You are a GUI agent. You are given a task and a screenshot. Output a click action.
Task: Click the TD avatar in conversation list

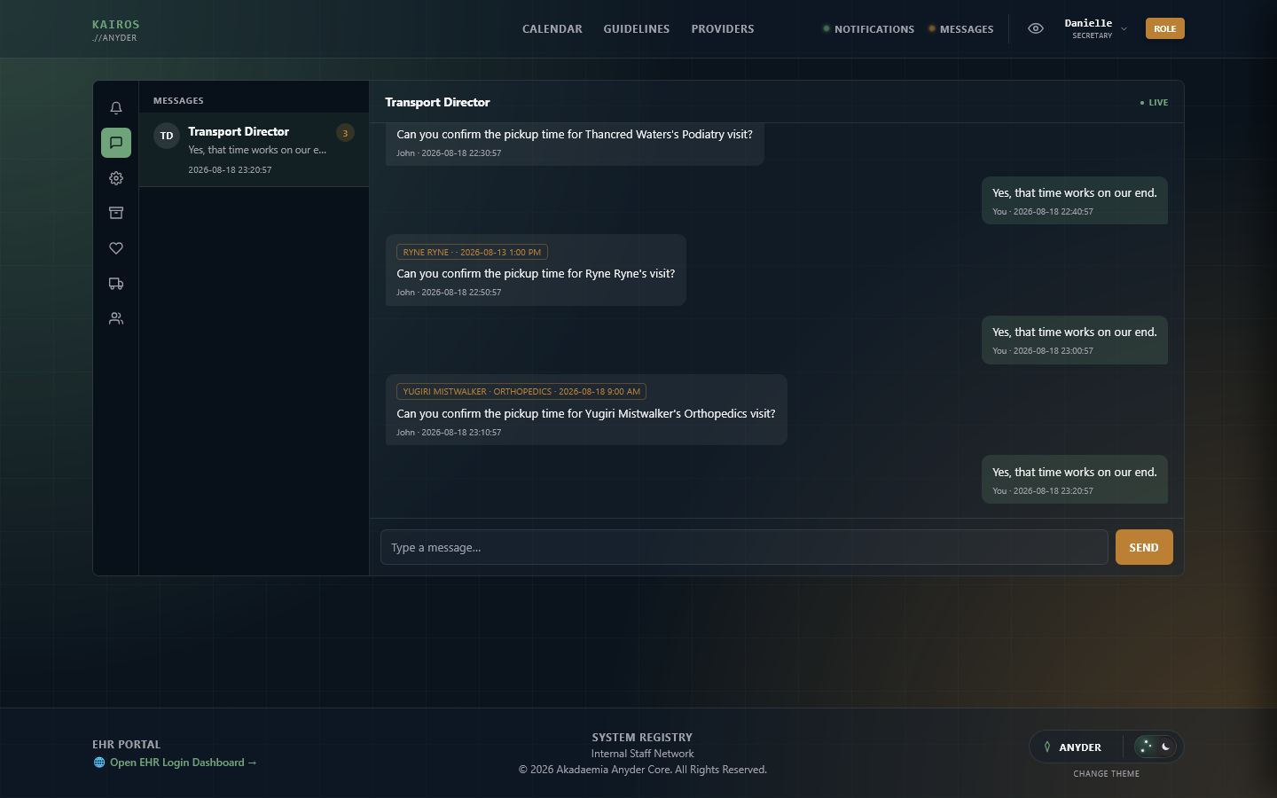click(x=167, y=136)
